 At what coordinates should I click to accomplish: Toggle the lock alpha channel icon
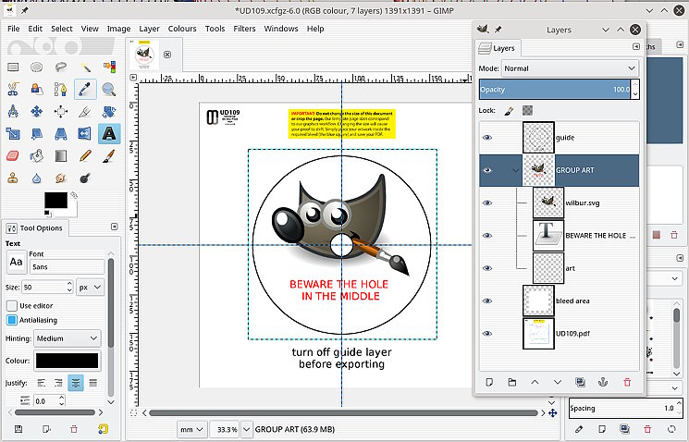(528, 111)
